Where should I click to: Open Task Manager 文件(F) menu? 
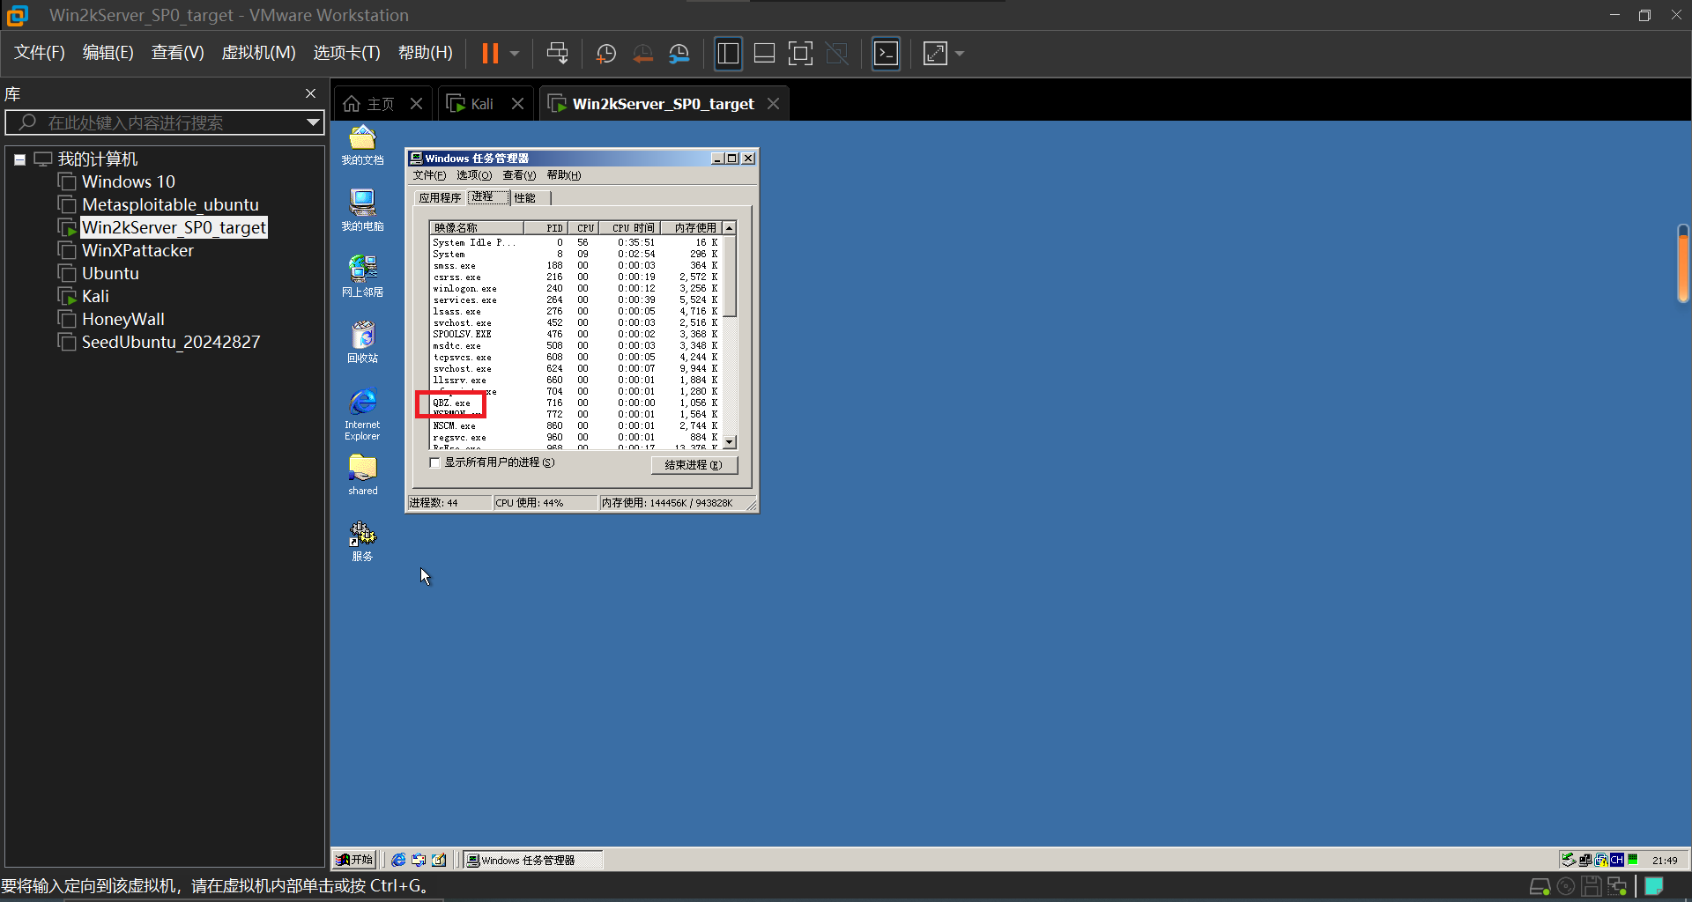coord(429,175)
